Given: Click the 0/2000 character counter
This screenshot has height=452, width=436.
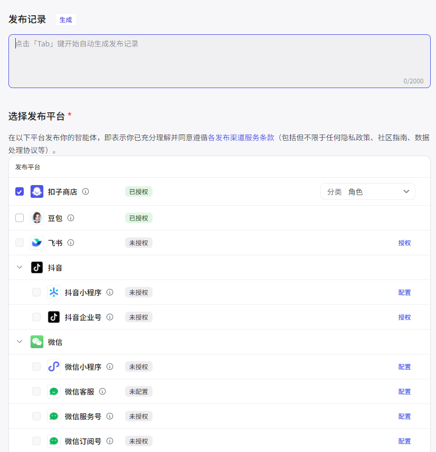Looking at the screenshot, I should click(413, 81).
